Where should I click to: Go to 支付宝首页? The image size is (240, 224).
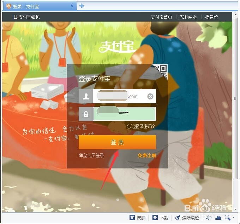pos(161,17)
